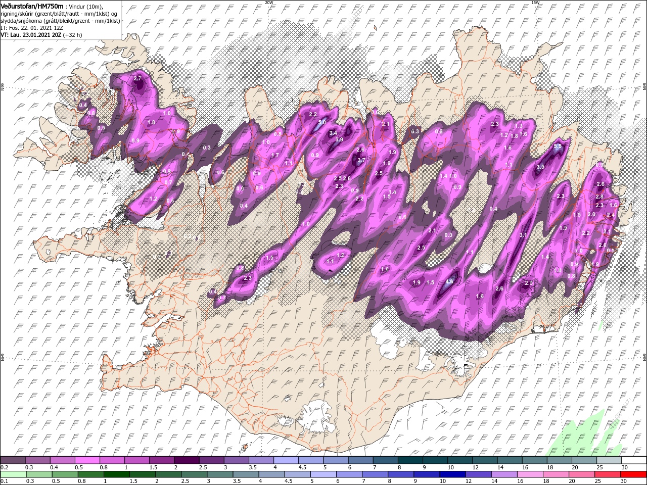647x485 pixels.
Task: Click lilac lower swatch between 14 and 16
Action: (503, 475)
